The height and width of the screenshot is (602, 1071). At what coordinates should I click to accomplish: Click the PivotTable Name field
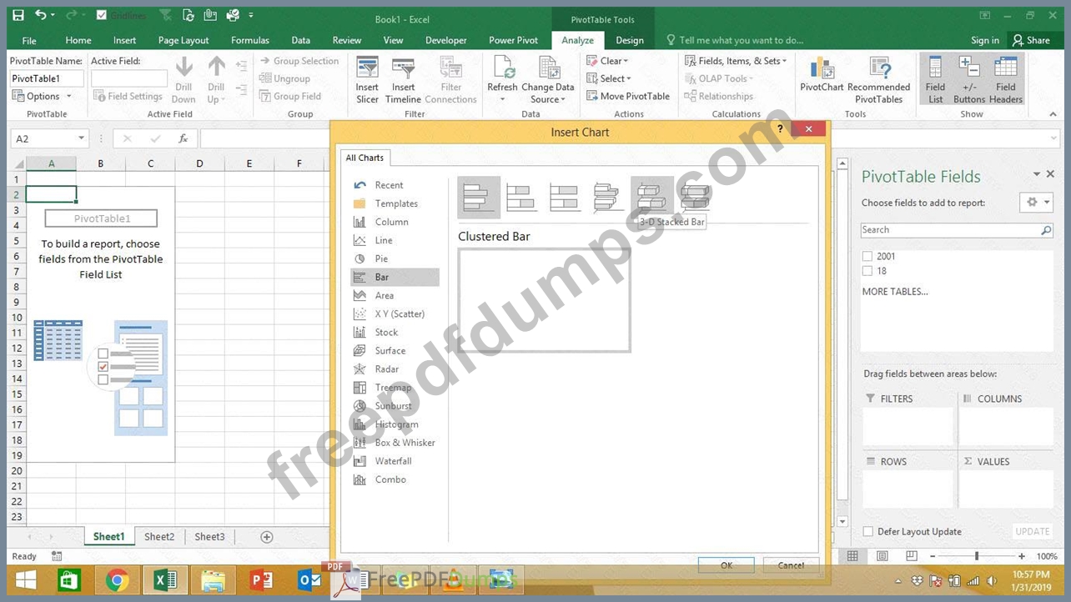(47, 78)
